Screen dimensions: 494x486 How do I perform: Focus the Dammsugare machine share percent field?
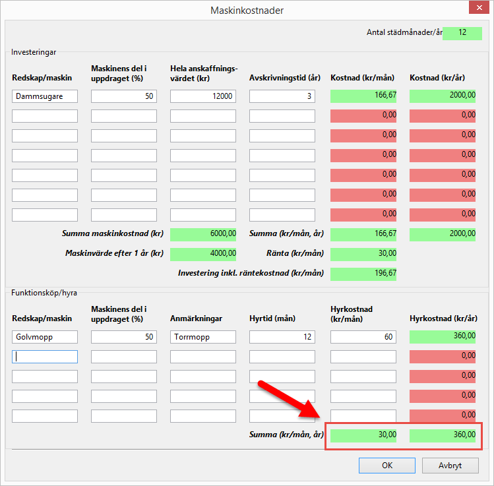124,96
